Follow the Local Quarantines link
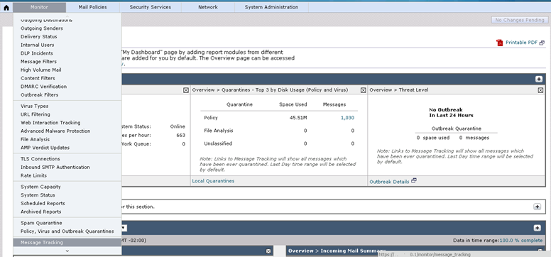 click(213, 181)
